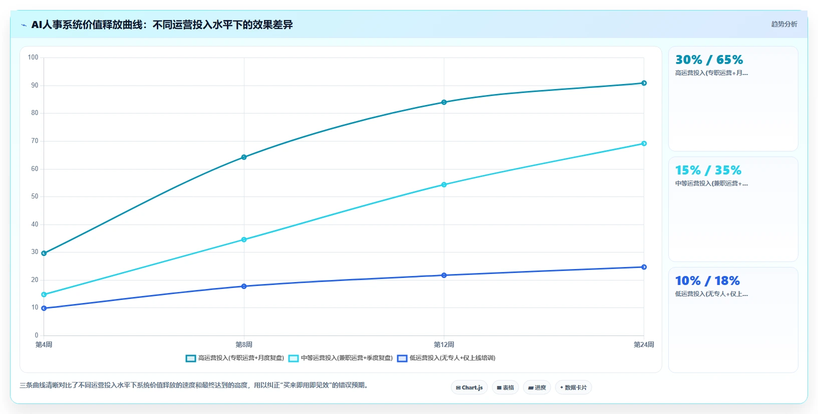Screen dimensions: 818x414
Task: Select the 数据卡片 tag
Action: 574,387
